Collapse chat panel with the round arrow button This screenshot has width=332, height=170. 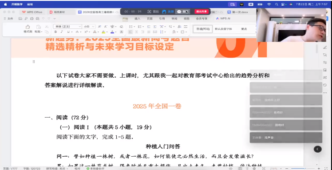(x=317, y=149)
